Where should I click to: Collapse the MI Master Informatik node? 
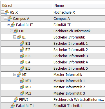click(x=15, y=74)
